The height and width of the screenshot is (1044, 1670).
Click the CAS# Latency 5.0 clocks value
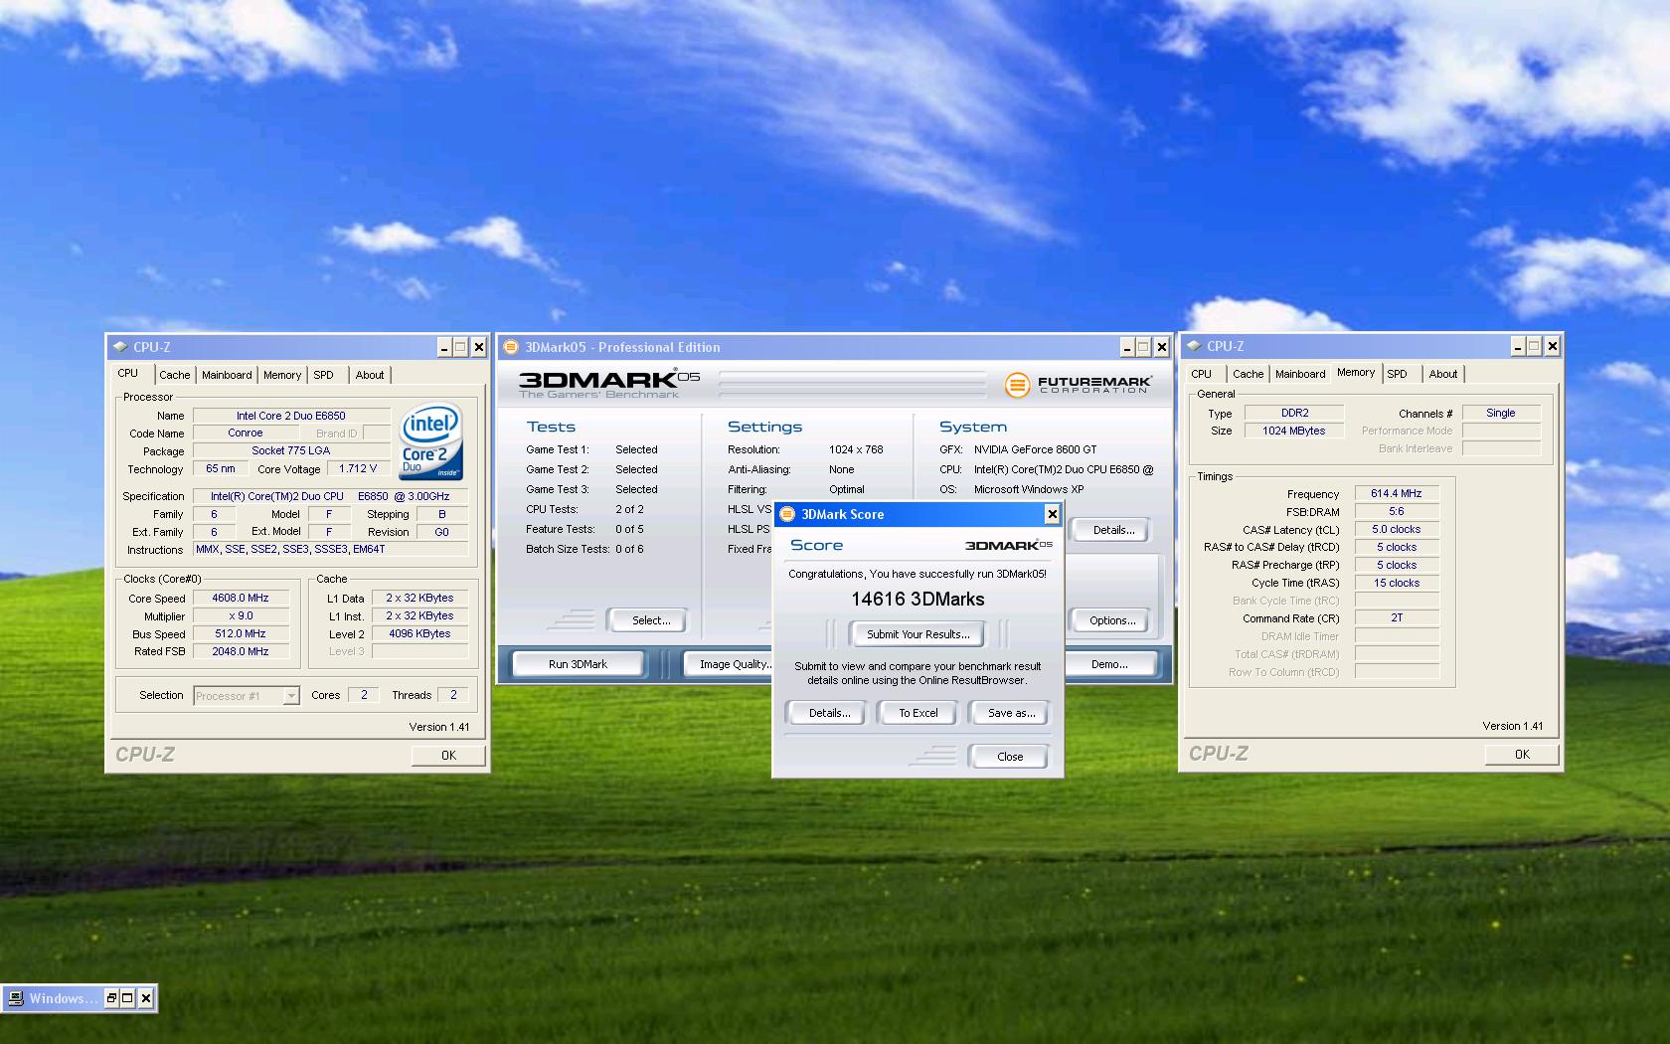pos(1397,530)
